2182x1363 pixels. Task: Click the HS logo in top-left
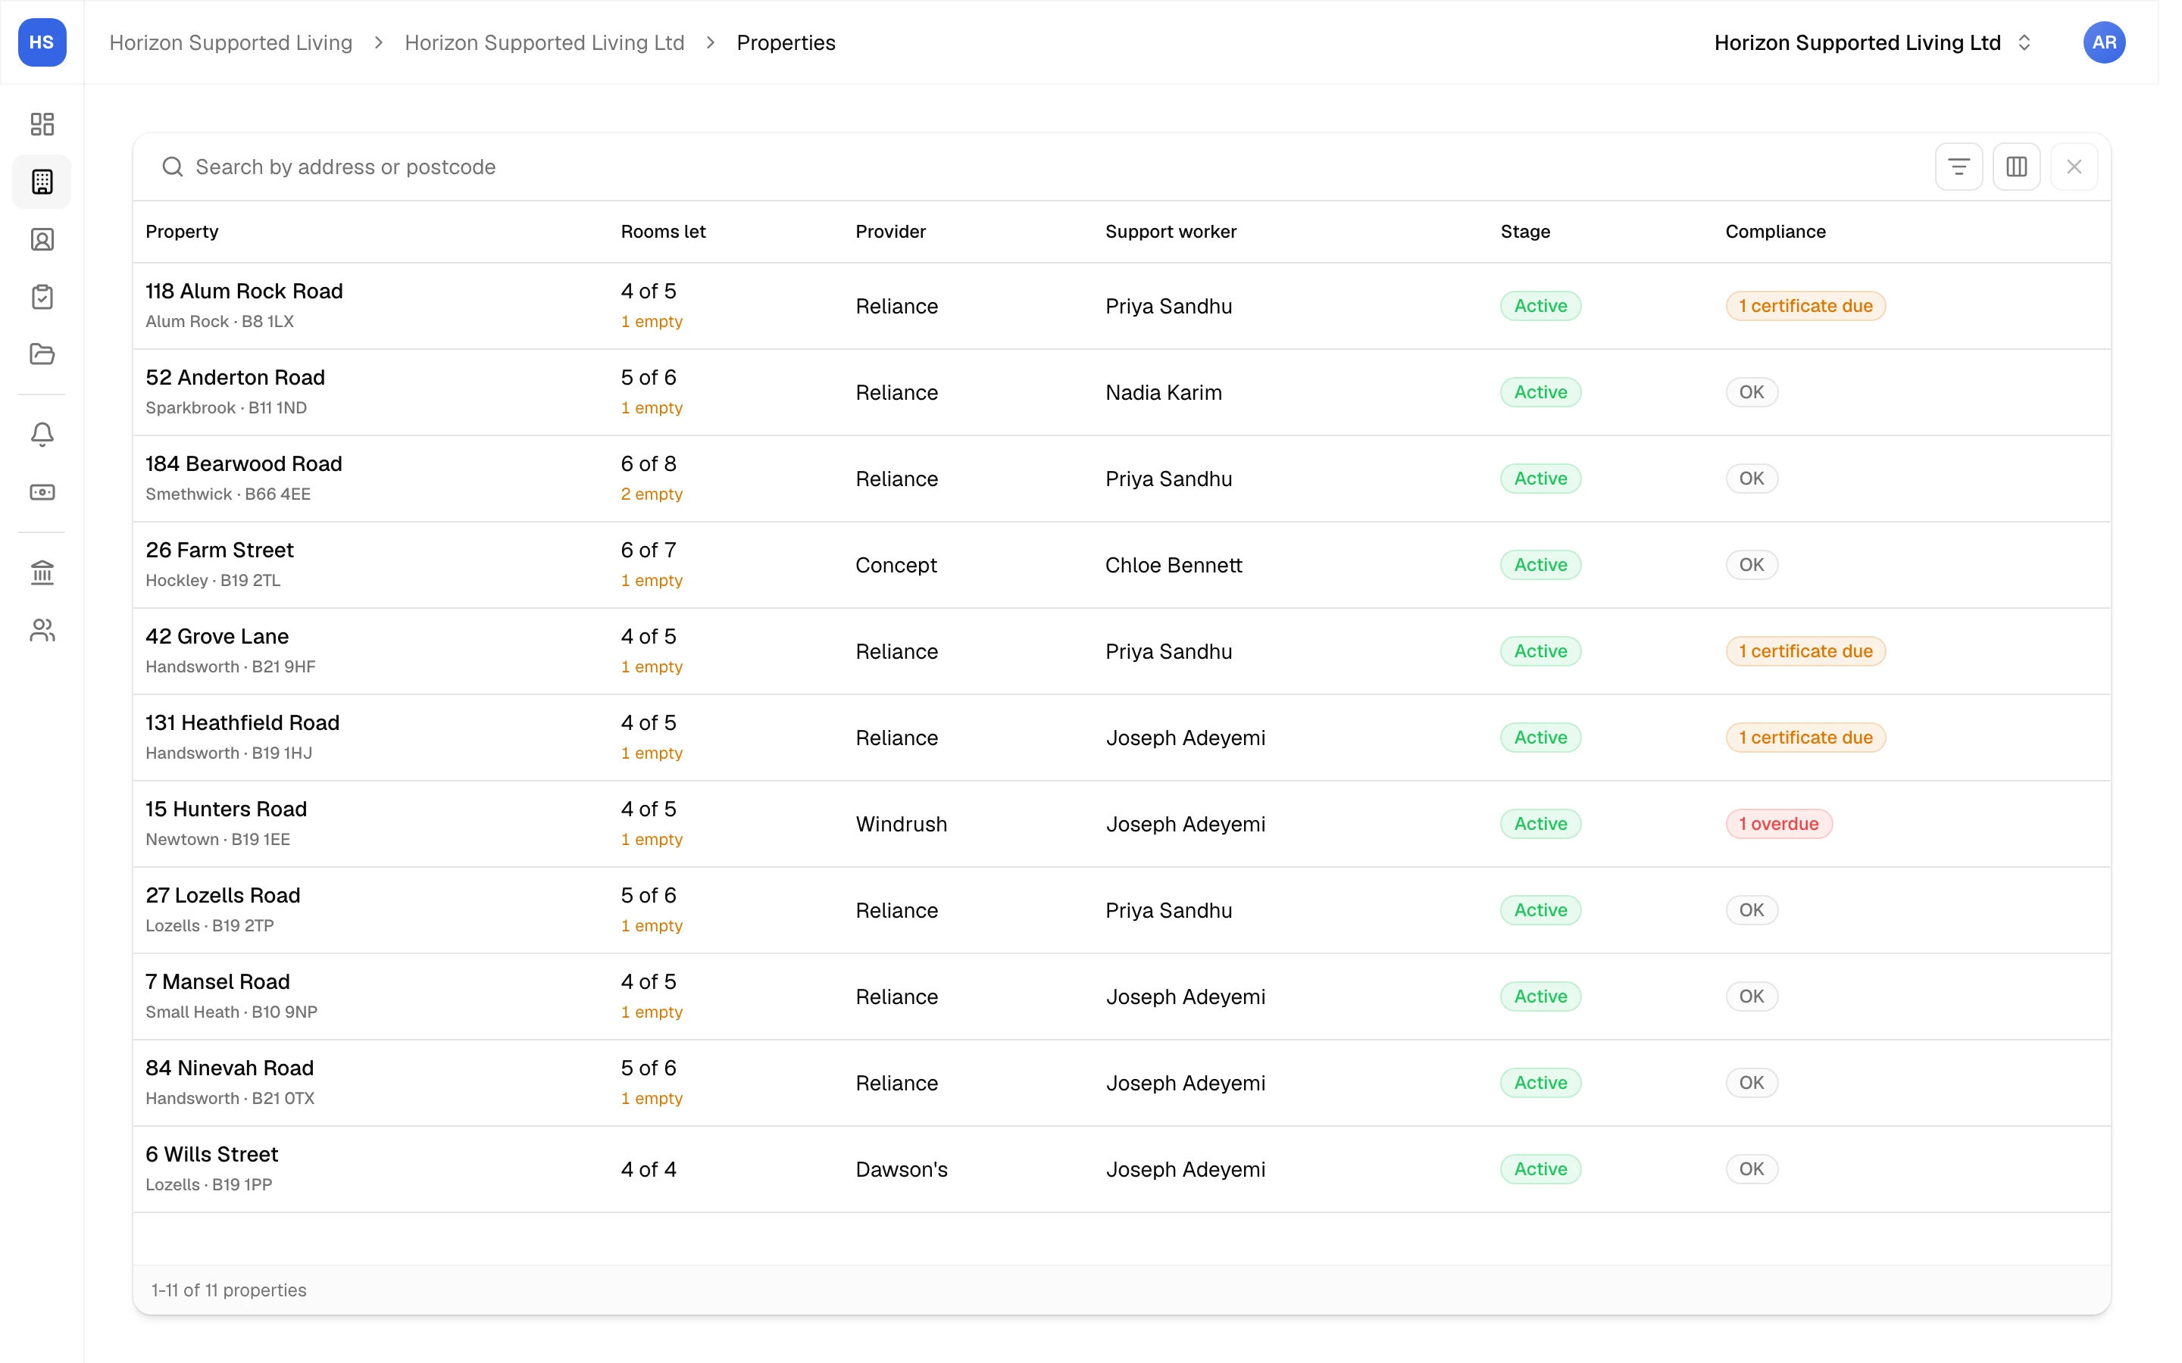point(42,42)
